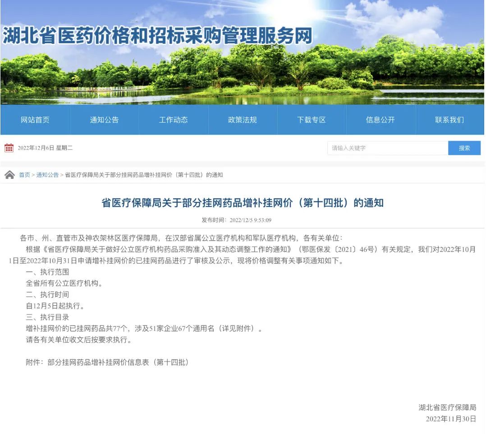
Task: Click publish time 2022/12/5 9:53:09
Action: (251, 220)
